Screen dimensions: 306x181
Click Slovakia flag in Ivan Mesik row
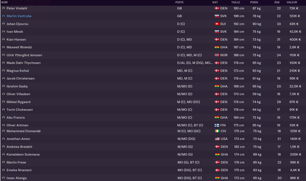tap(217, 32)
